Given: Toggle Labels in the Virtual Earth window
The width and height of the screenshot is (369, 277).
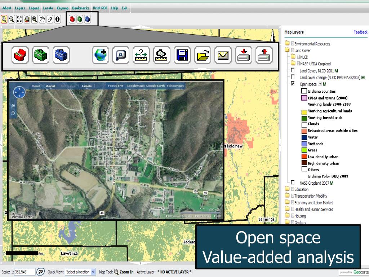Looking at the screenshot, I should [x=86, y=86].
